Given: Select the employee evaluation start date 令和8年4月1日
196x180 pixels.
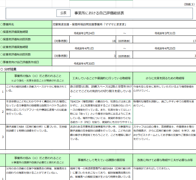Looking at the screenshot, I should pyautogui.click(x=84, y=48).
